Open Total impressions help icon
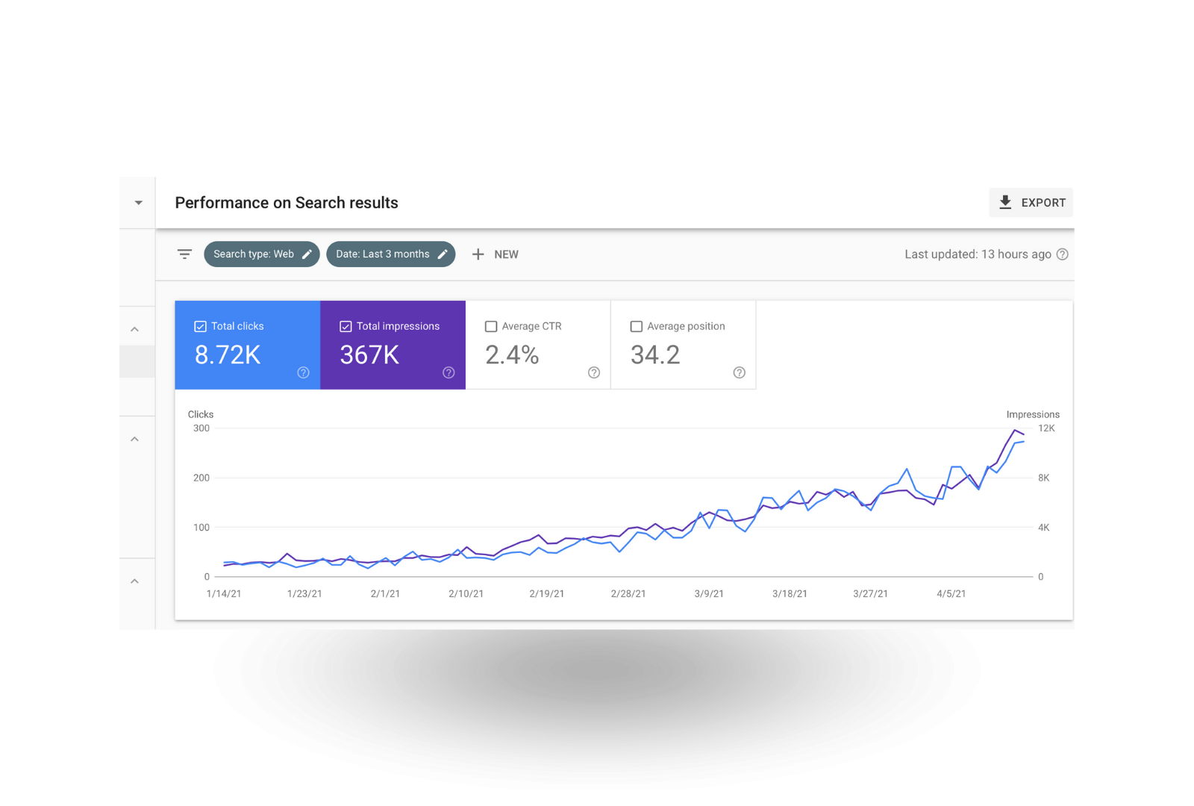The height and width of the screenshot is (806, 1194). 448,372
